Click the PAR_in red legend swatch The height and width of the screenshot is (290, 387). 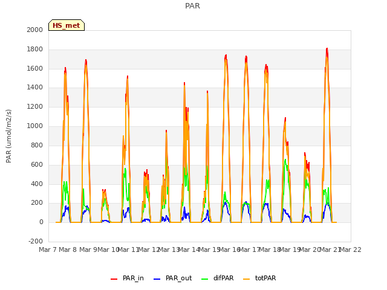pos(114,279)
